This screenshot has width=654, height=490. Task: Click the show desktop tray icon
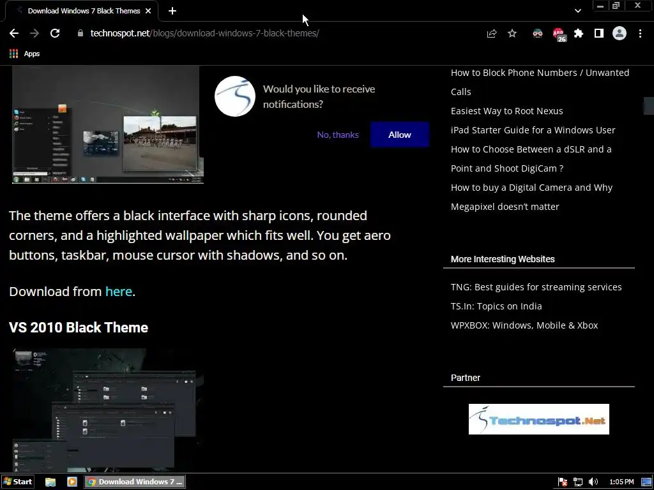(x=646, y=482)
